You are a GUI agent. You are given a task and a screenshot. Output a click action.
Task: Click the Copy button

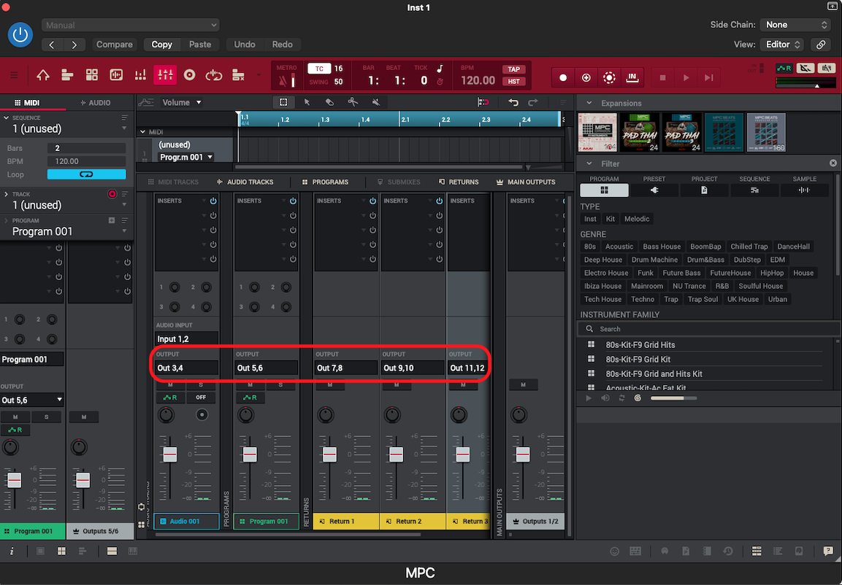(x=161, y=44)
